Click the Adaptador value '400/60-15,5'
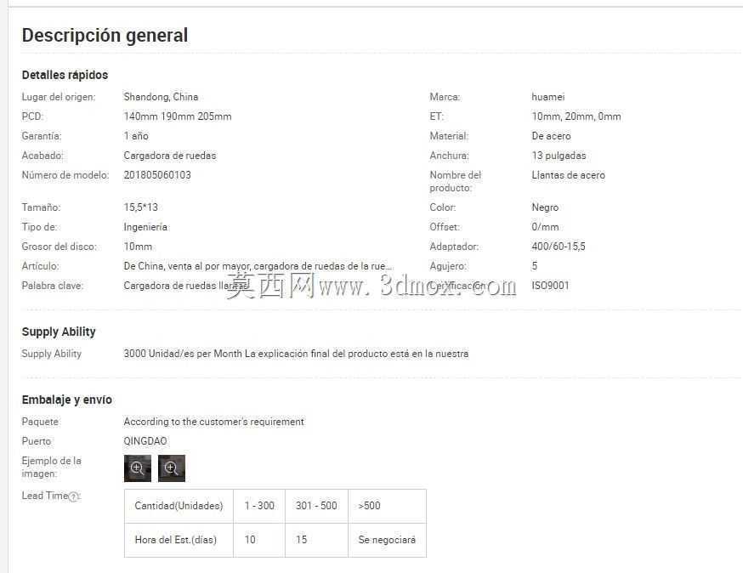Viewport: 743px width, 573px height. pyautogui.click(x=559, y=247)
